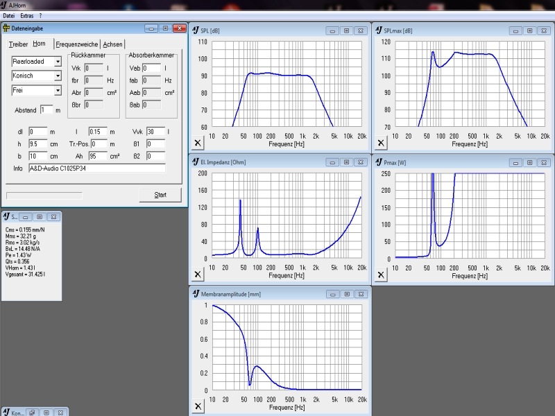Click the Info field containing A&D-Audio C1025P34
This screenshot has height=416, width=555.
[x=96, y=168]
